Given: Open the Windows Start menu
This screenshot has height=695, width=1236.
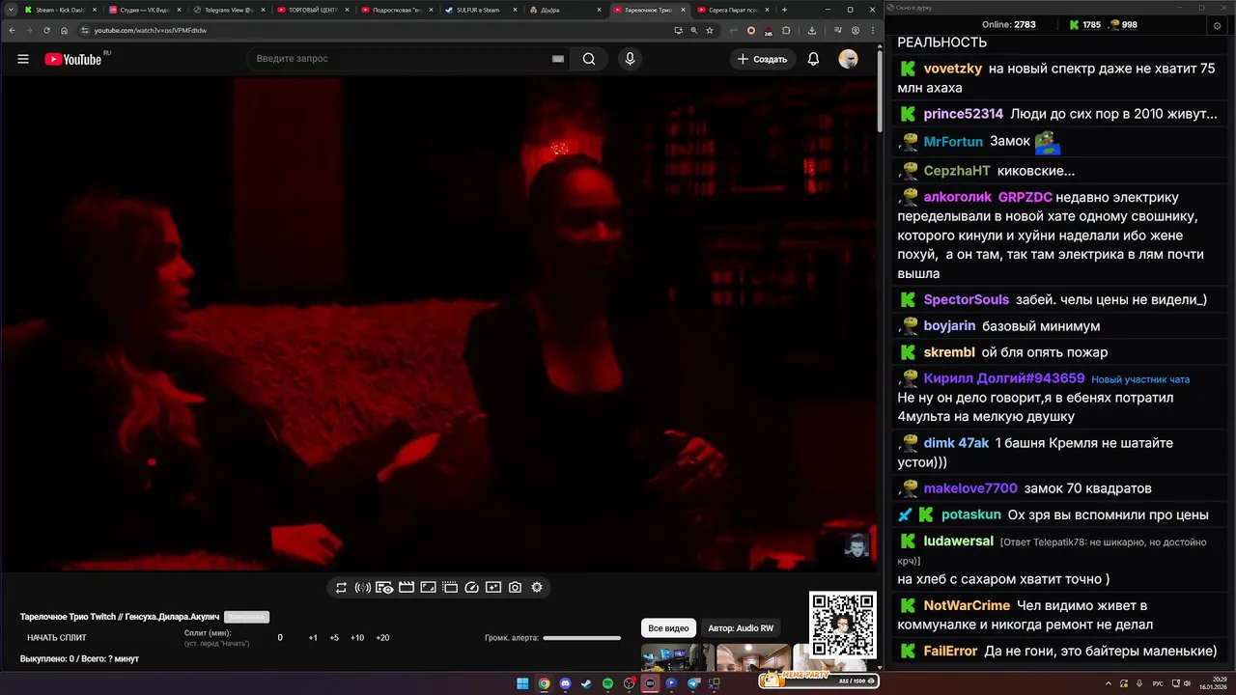Looking at the screenshot, I should (x=522, y=683).
